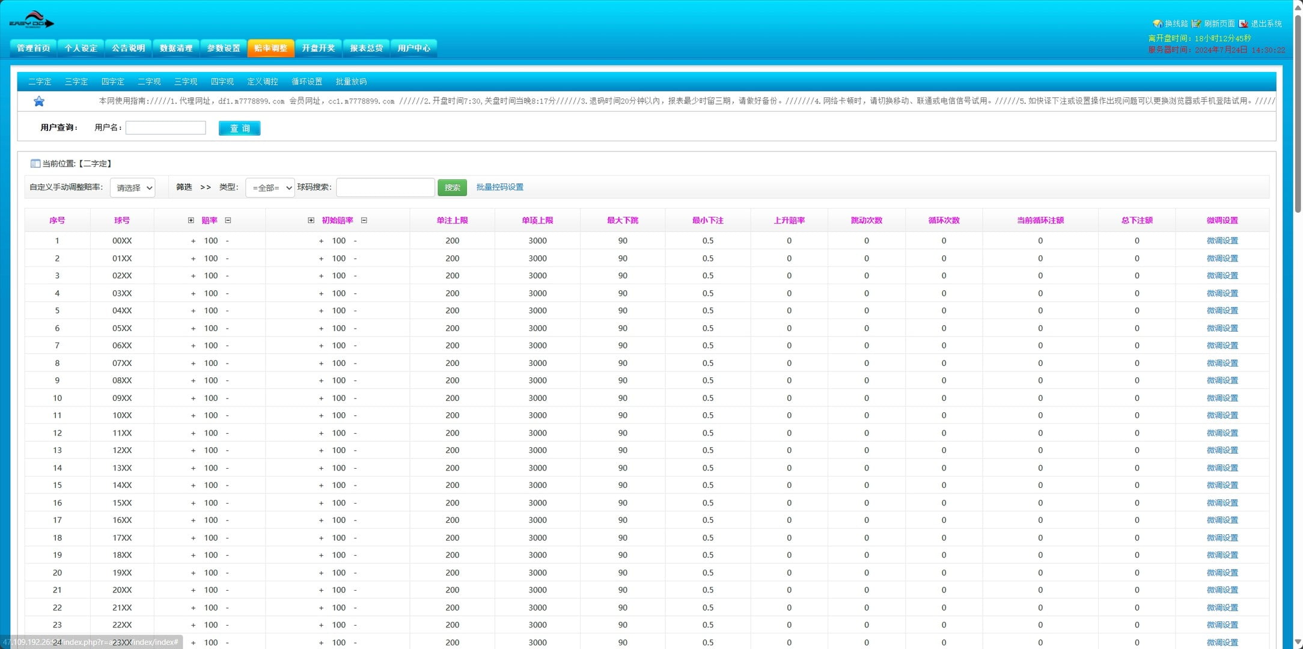This screenshot has width=1303, height=649.
Task: Open the 循环设置 sub-tab
Action: click(307, 82)
